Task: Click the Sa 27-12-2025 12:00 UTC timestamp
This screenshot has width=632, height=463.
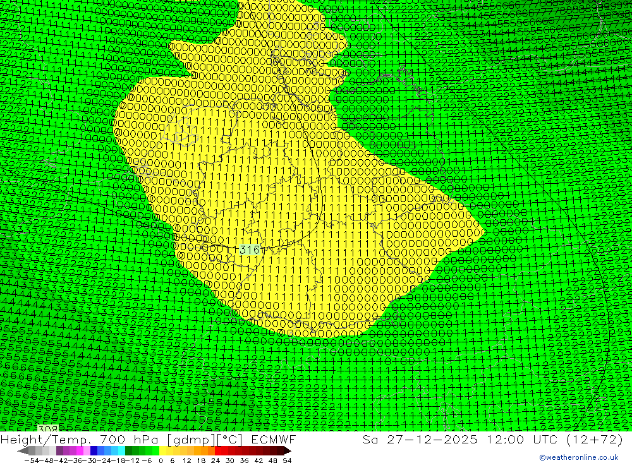Action: coord(492,439)
